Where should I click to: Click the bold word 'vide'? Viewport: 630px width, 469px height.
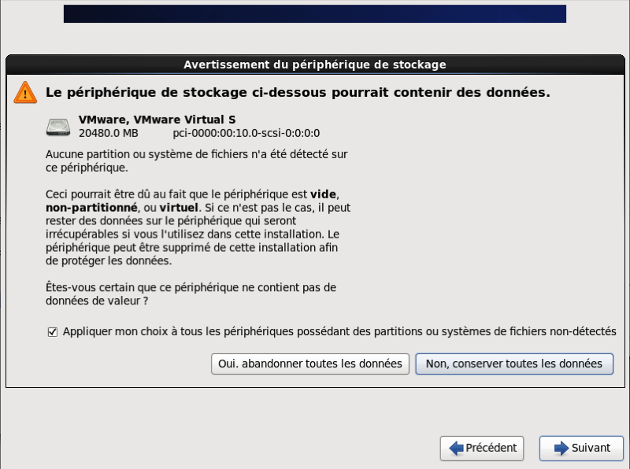(324, 194)
